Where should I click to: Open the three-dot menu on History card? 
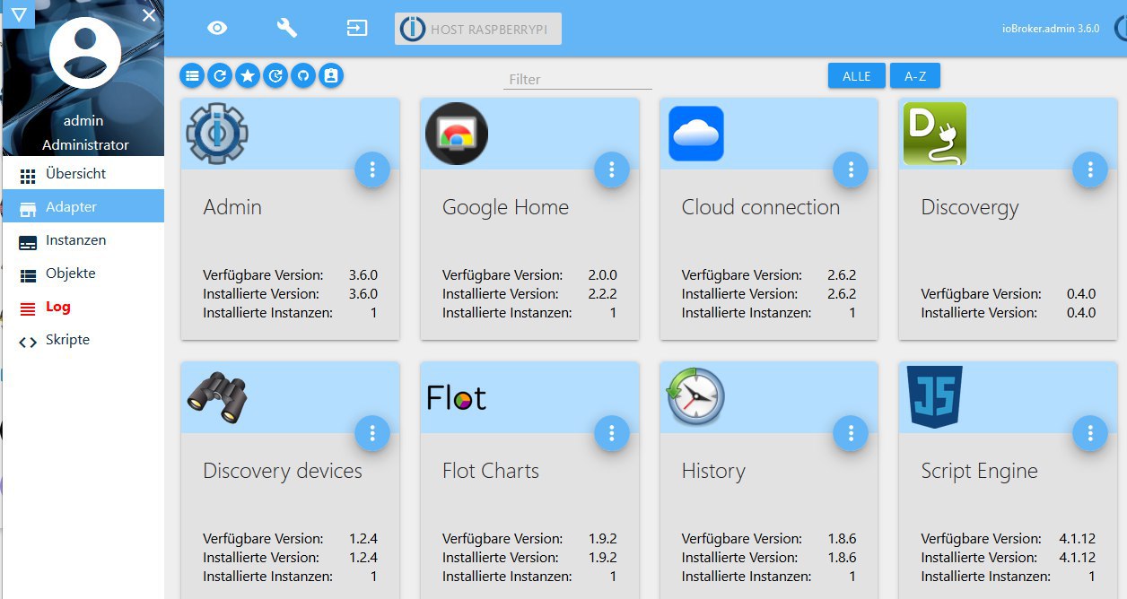851,433
